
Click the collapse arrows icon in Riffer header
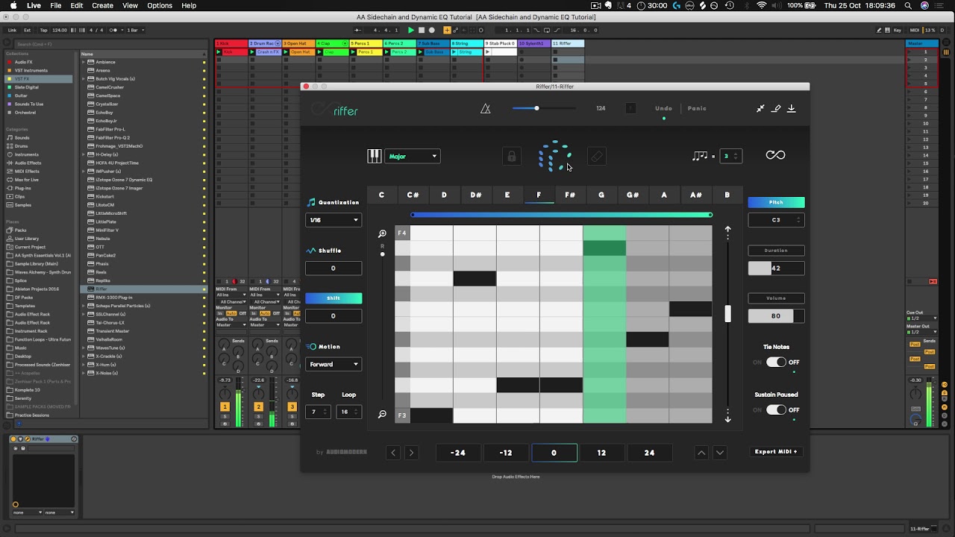click(760, 108)
